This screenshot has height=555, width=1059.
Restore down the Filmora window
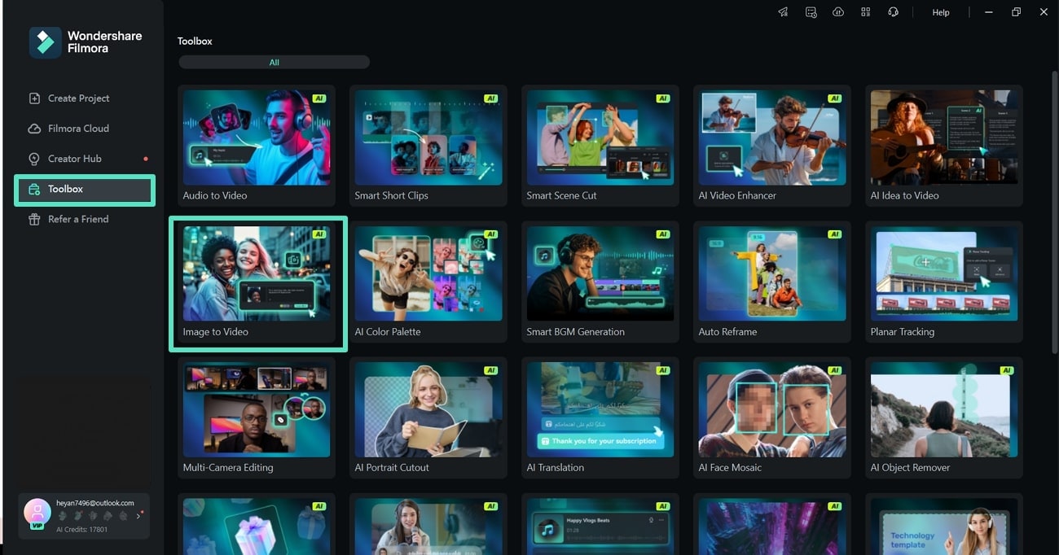coord(1016,12)
